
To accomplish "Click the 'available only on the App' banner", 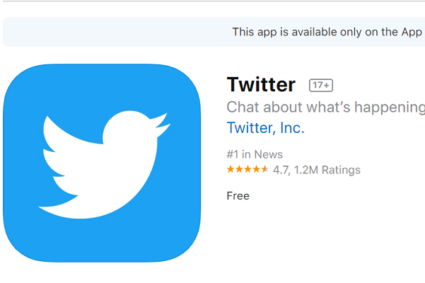I will 214,32.
